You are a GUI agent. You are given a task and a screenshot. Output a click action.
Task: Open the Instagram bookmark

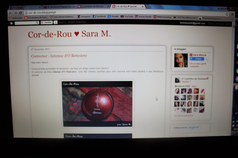(x=84, y=16)
